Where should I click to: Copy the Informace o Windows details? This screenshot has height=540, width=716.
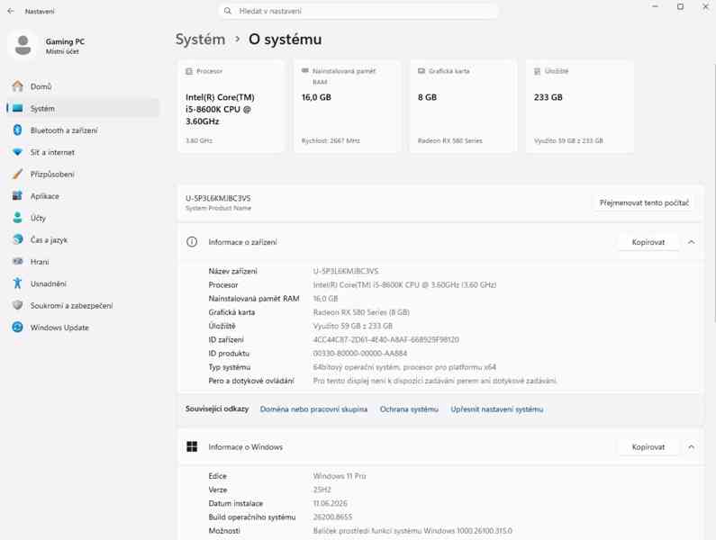pyautogui.click(x=648, y=447)
